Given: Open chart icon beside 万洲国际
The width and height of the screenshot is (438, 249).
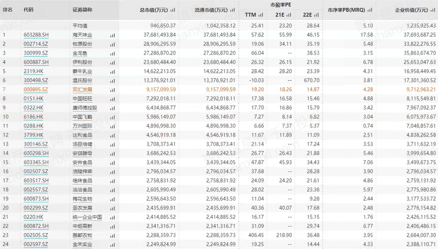Looking at the screenshot, I should [x=112, y=127].
